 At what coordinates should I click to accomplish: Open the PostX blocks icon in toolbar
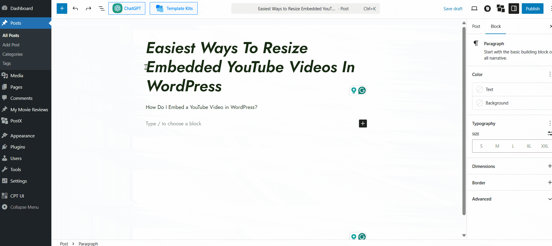pyautogui.click(x=501, y=9)
